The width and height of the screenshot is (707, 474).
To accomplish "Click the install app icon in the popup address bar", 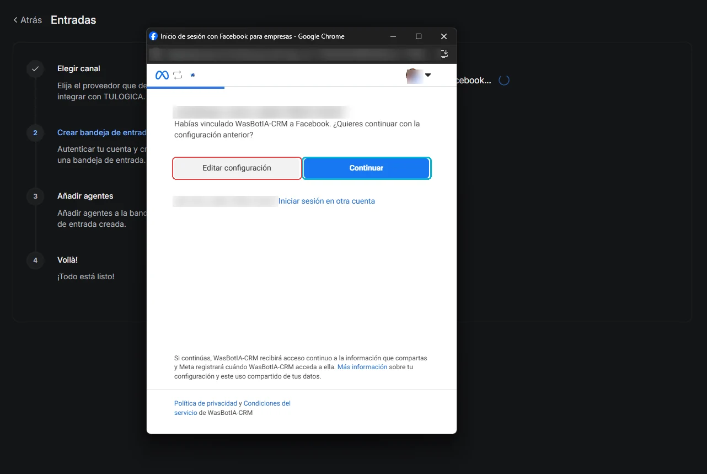I will point(444,54).
